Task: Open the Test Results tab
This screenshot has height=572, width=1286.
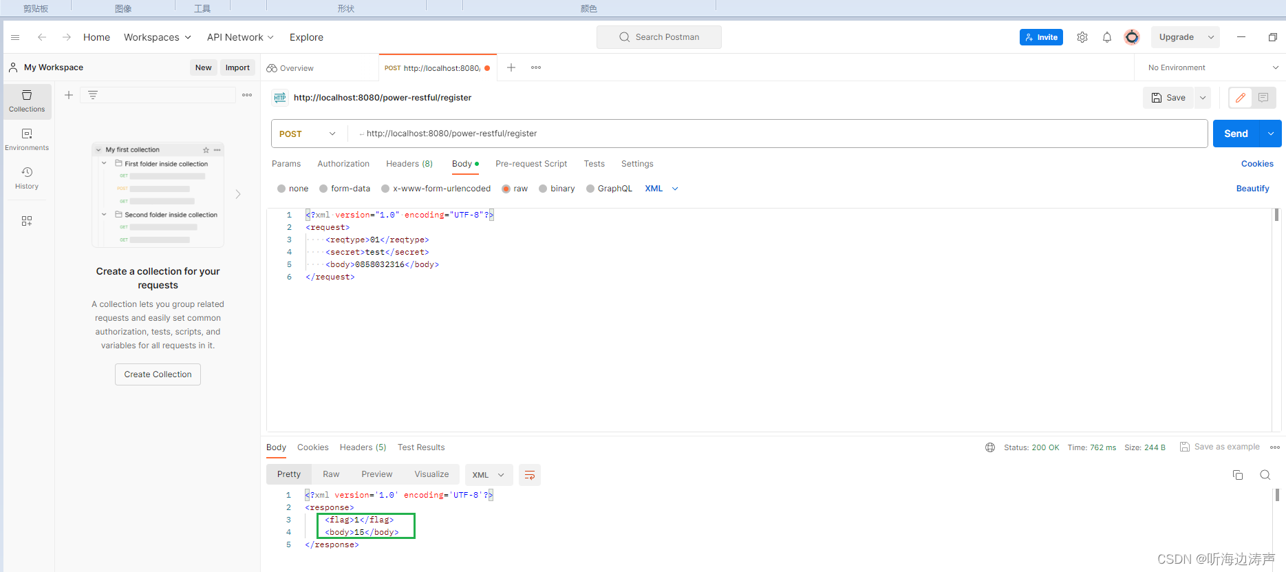Action: (x=421, y=447)
